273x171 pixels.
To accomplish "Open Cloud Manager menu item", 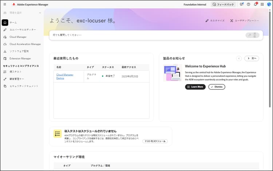I will point(18,37).
